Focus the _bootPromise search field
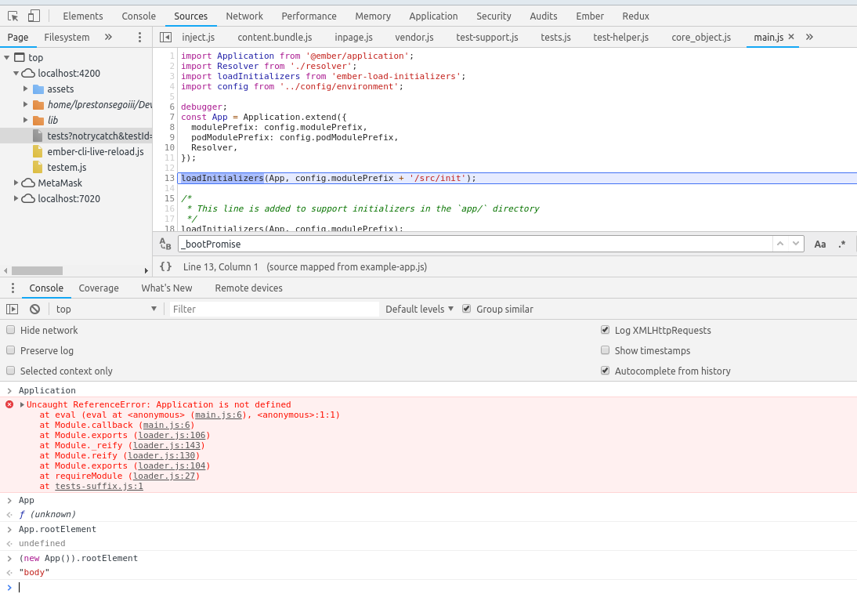Image resolution: width=857 pixels, height=594 pixels. click(x=475, y=244)
